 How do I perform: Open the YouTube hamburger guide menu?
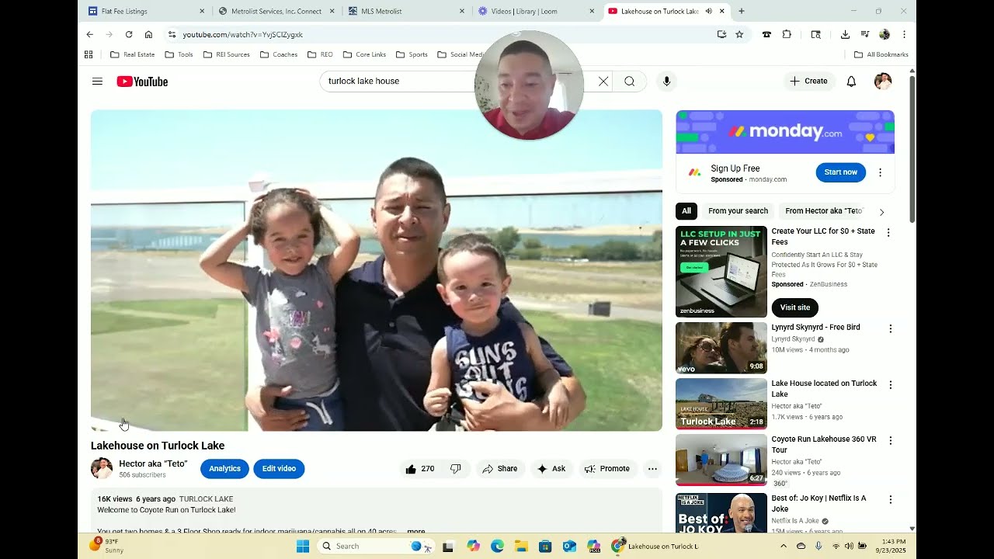(97, 82)
